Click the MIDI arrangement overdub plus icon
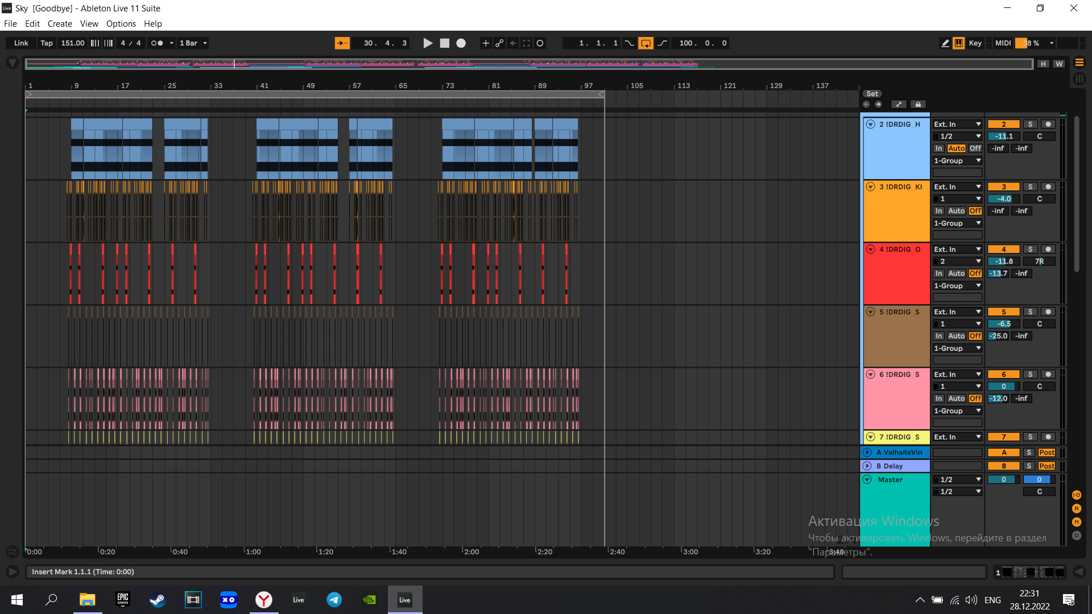This screenshot has width=1092, height=614. click(x=486, y=43)
